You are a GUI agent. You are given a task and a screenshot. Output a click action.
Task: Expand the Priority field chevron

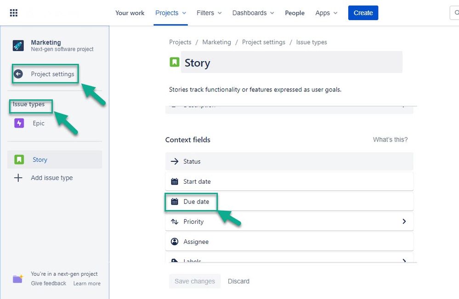[x=404, y=221]
